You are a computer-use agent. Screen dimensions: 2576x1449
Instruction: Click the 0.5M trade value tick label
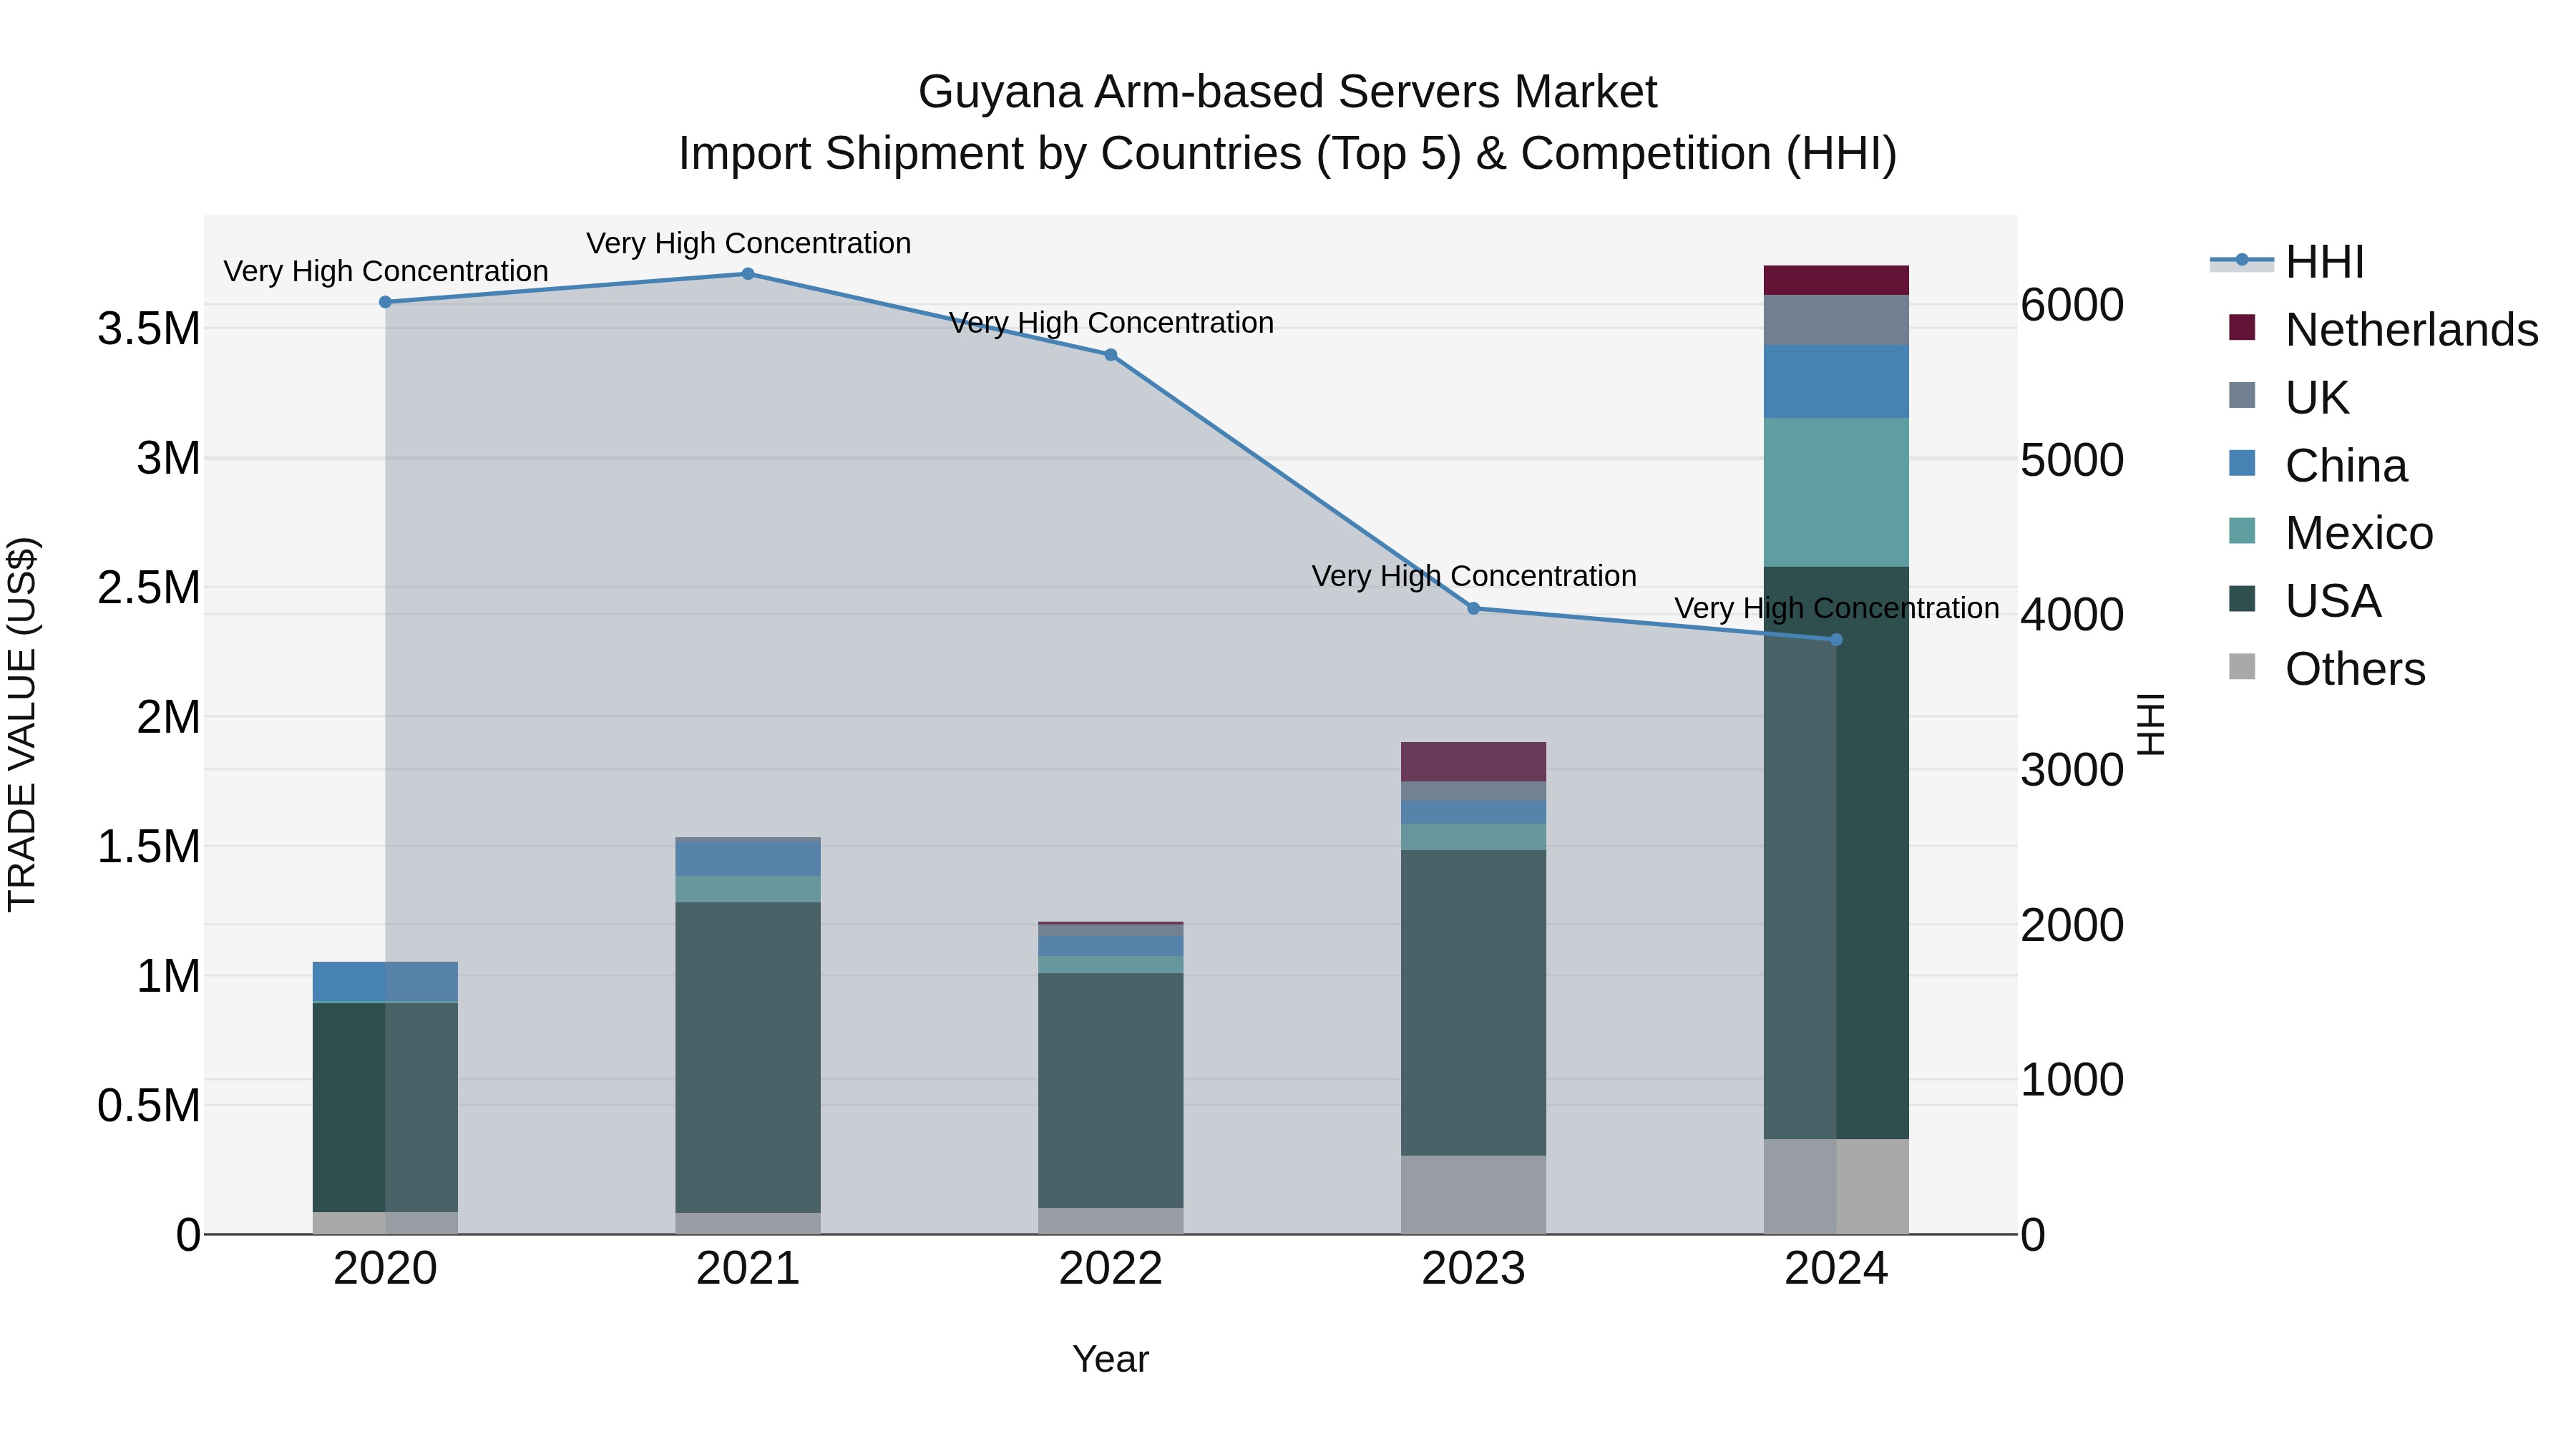click(x=149, y=1105)
